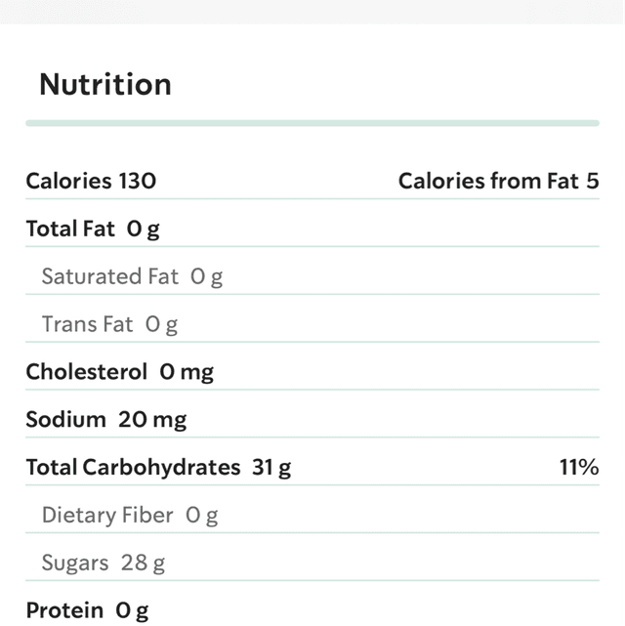
Task: Click the 130 calories value
Action: tap(138, 181)
